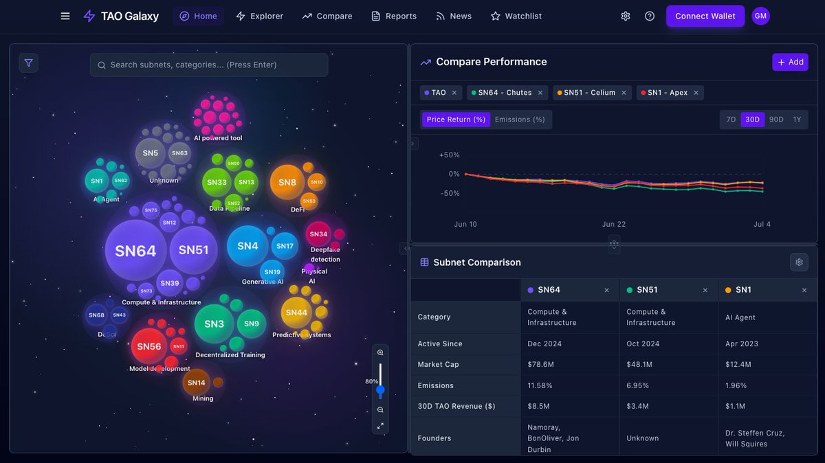825x463 pixels.
Task: Adjust the galaxy zoom slider handle
Action: click(380, 389)
